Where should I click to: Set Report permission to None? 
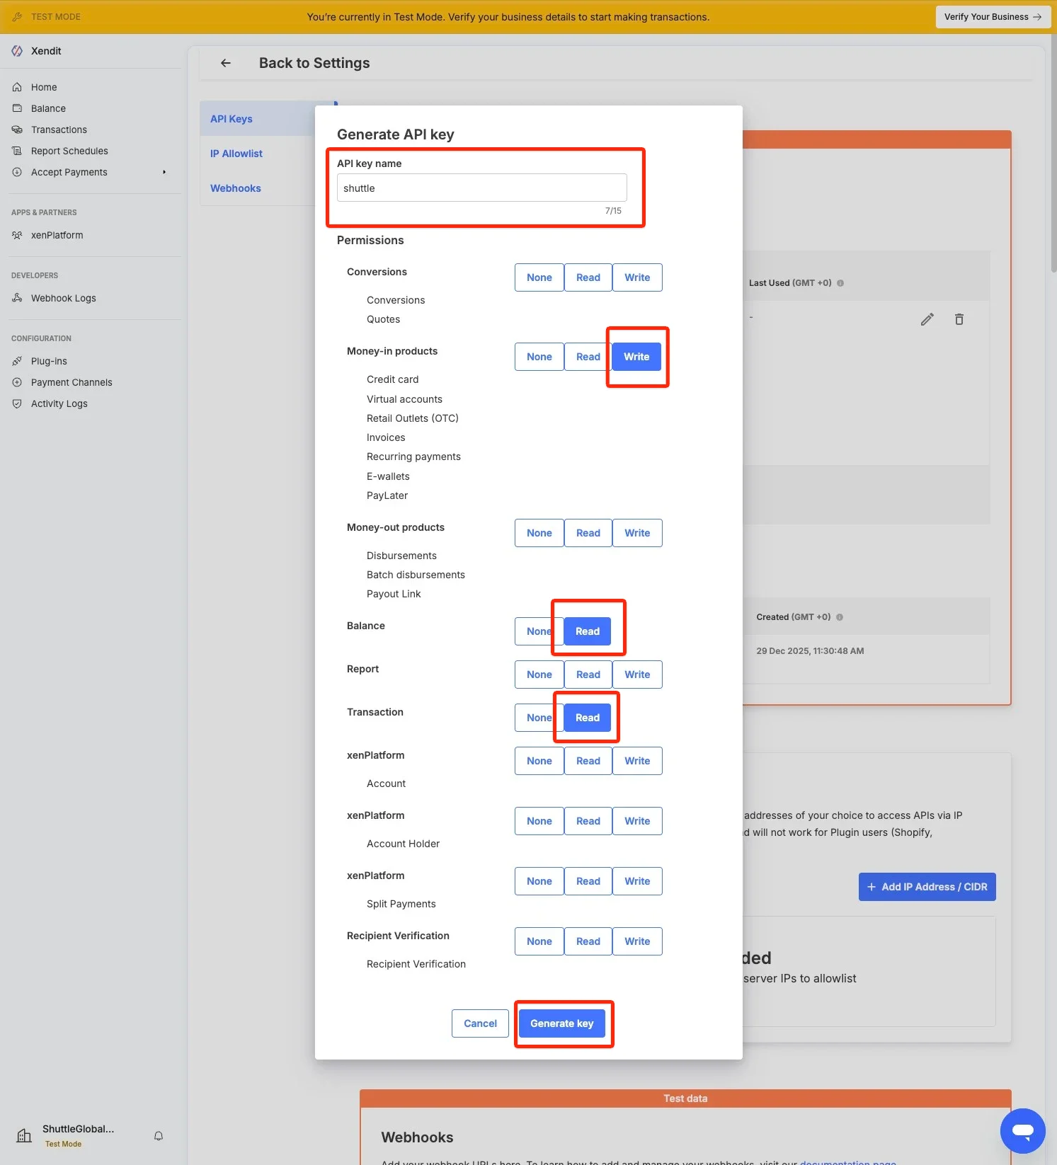point(539,675)
